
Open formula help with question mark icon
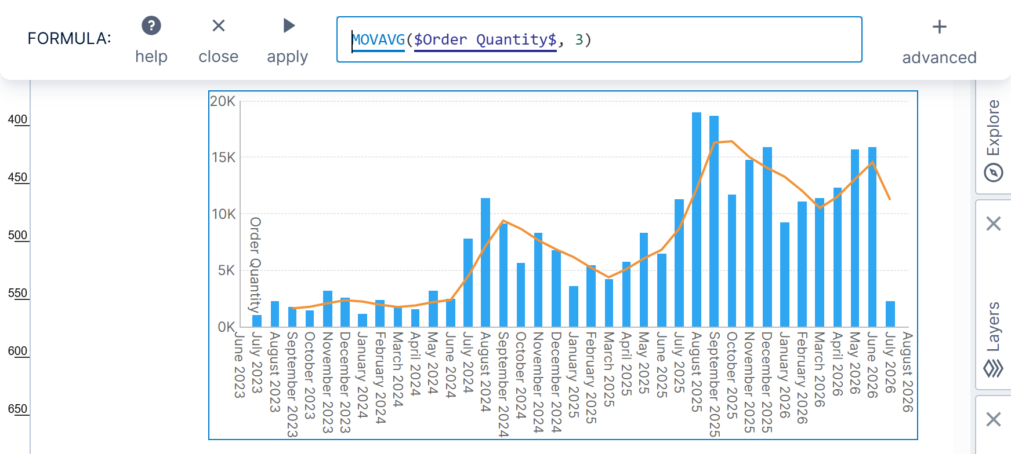tap(151, 26)
